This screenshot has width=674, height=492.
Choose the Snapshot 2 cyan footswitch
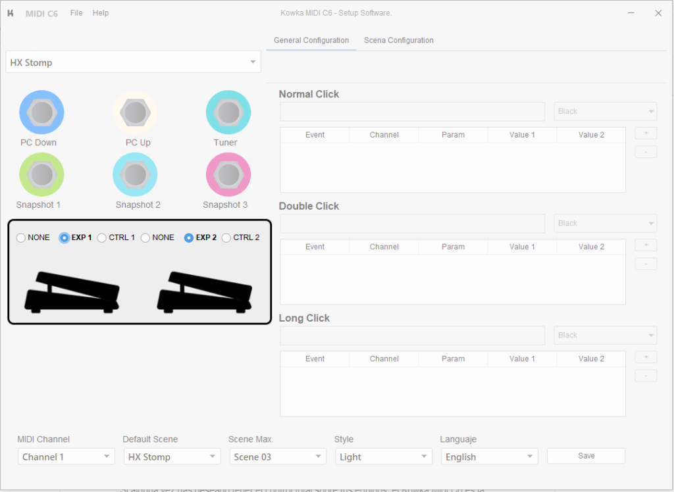135,175
